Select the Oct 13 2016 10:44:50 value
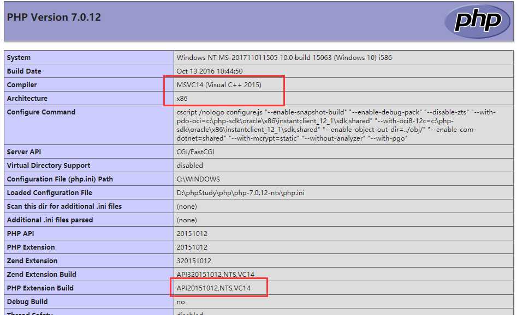The image size is (517, 315). click(210, 71)
